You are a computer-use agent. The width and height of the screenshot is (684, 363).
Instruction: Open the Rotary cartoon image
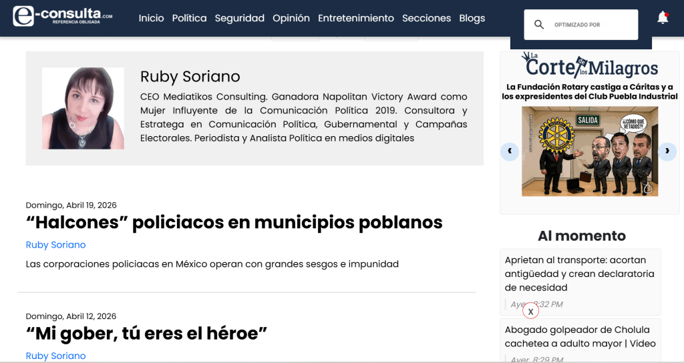pyautogui.click(x=590, y=151)
